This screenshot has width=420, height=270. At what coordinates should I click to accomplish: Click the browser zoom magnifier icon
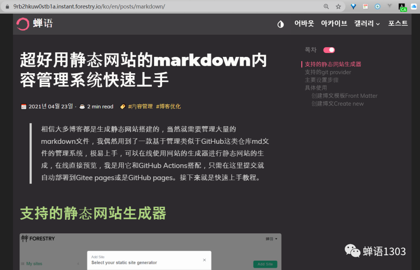tap(326, 7)
